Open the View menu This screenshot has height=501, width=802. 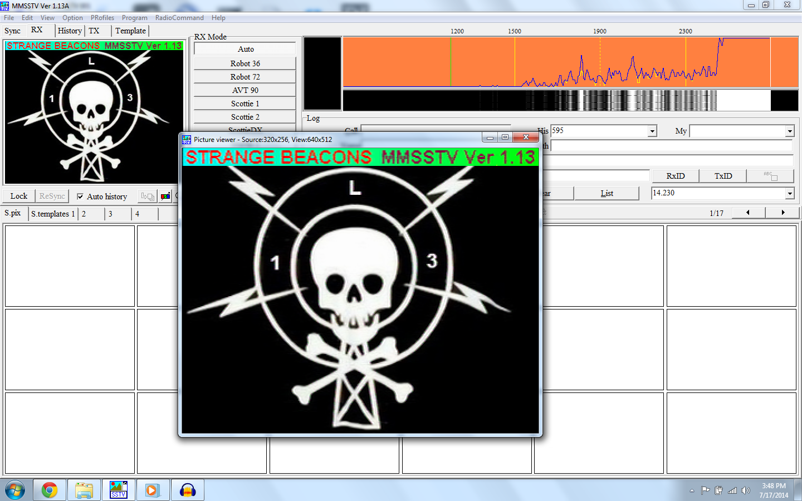point(47,18)
